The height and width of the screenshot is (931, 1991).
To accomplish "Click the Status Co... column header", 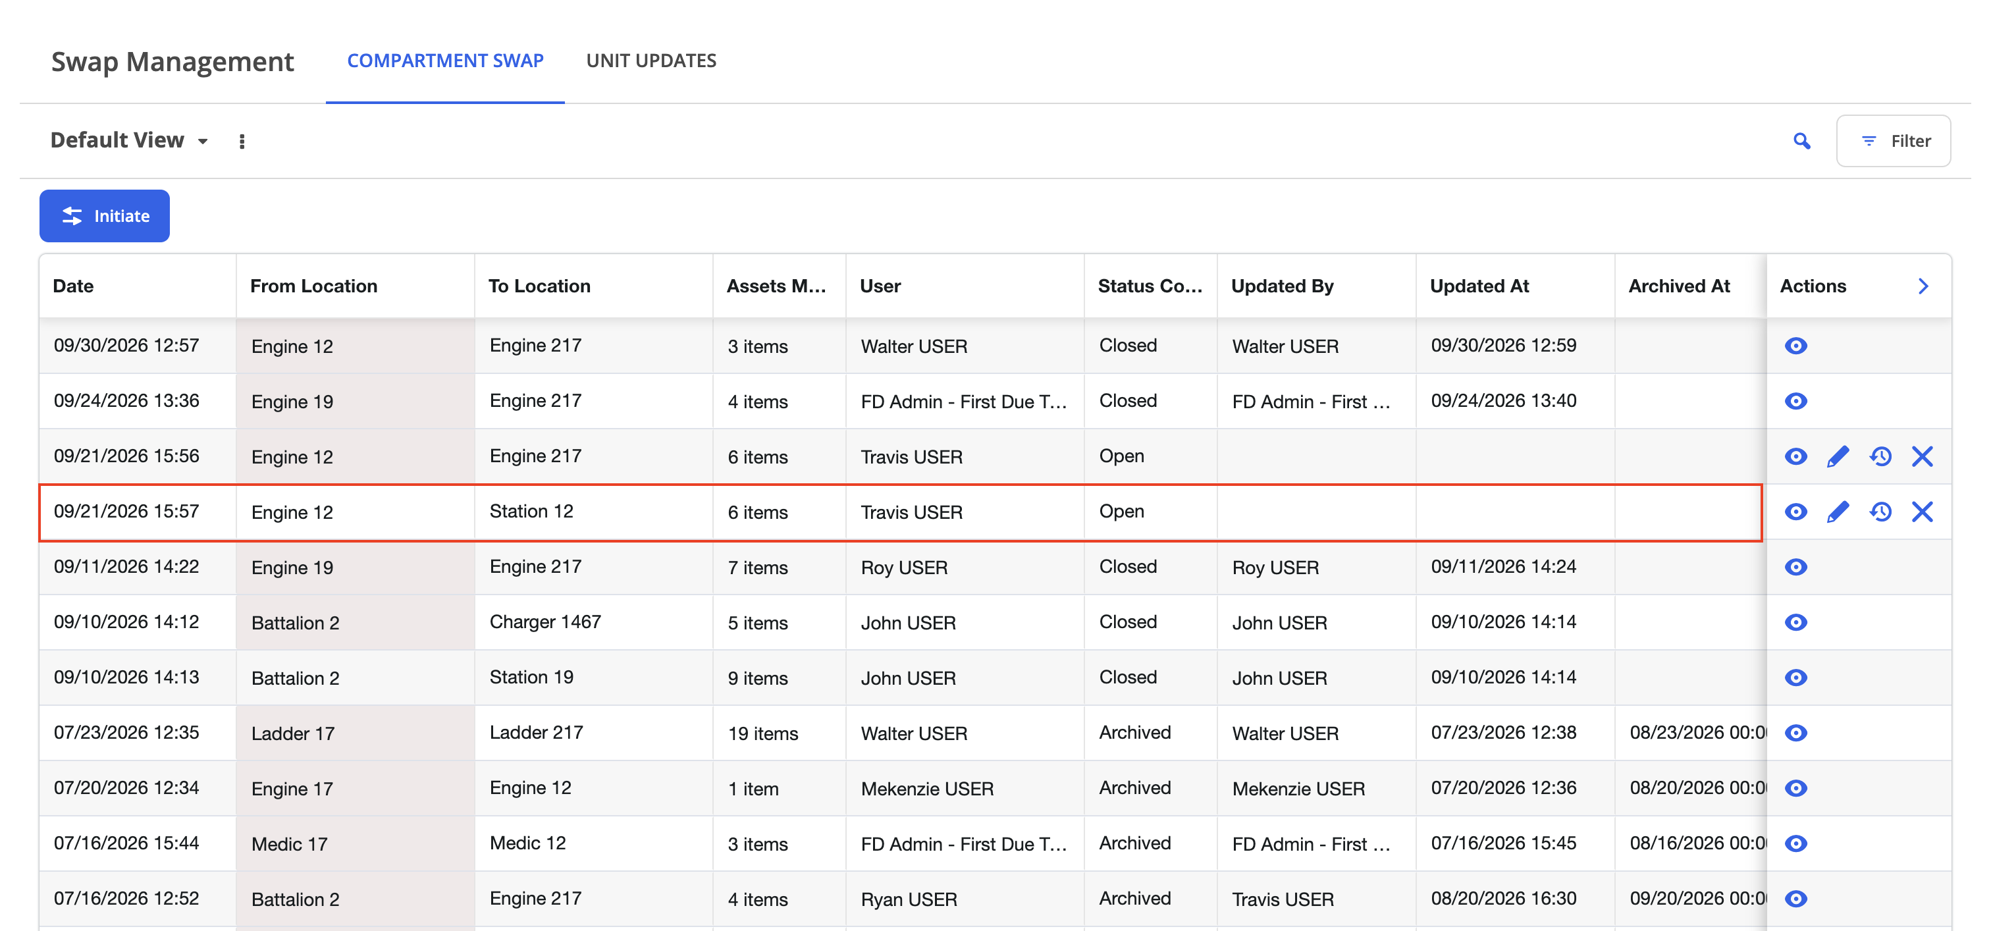I will pyautogui.click(x=1151, y=286).
